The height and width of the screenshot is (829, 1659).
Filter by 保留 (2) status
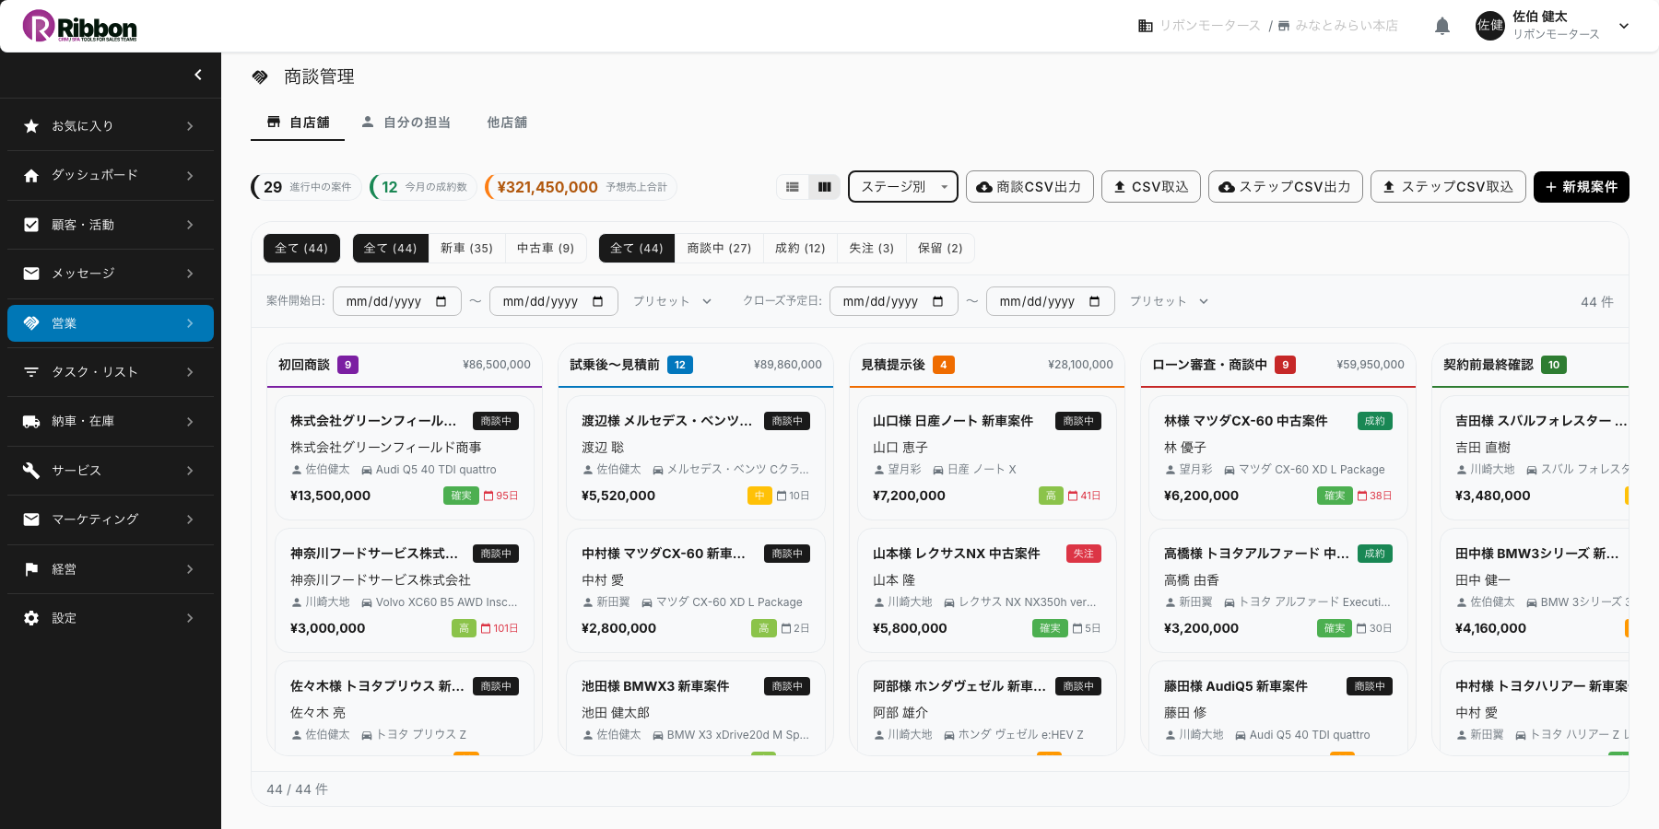pos(940,248)
